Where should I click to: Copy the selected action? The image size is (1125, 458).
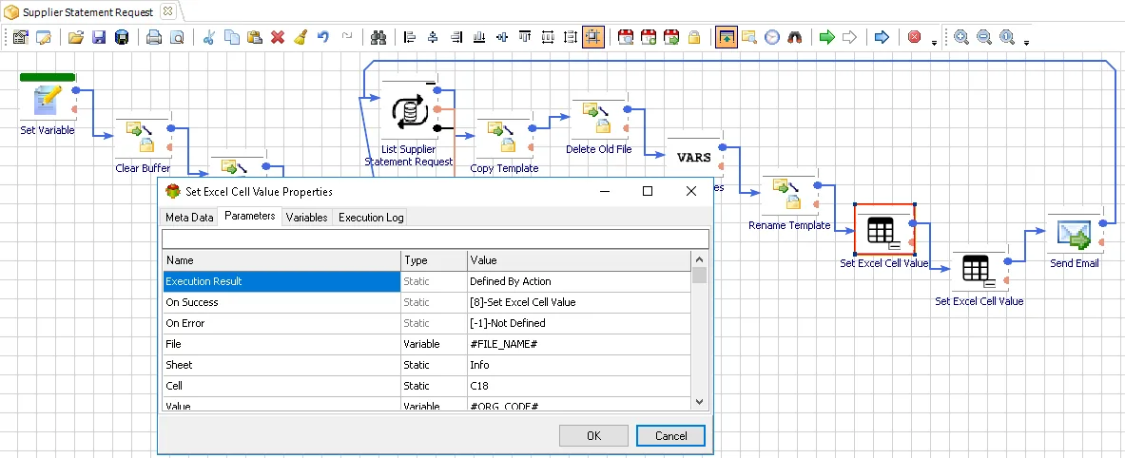(x=232, y=37)
